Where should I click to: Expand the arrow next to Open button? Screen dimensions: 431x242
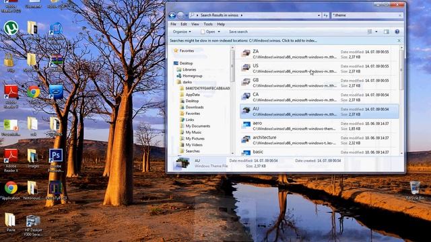(219, 32)
